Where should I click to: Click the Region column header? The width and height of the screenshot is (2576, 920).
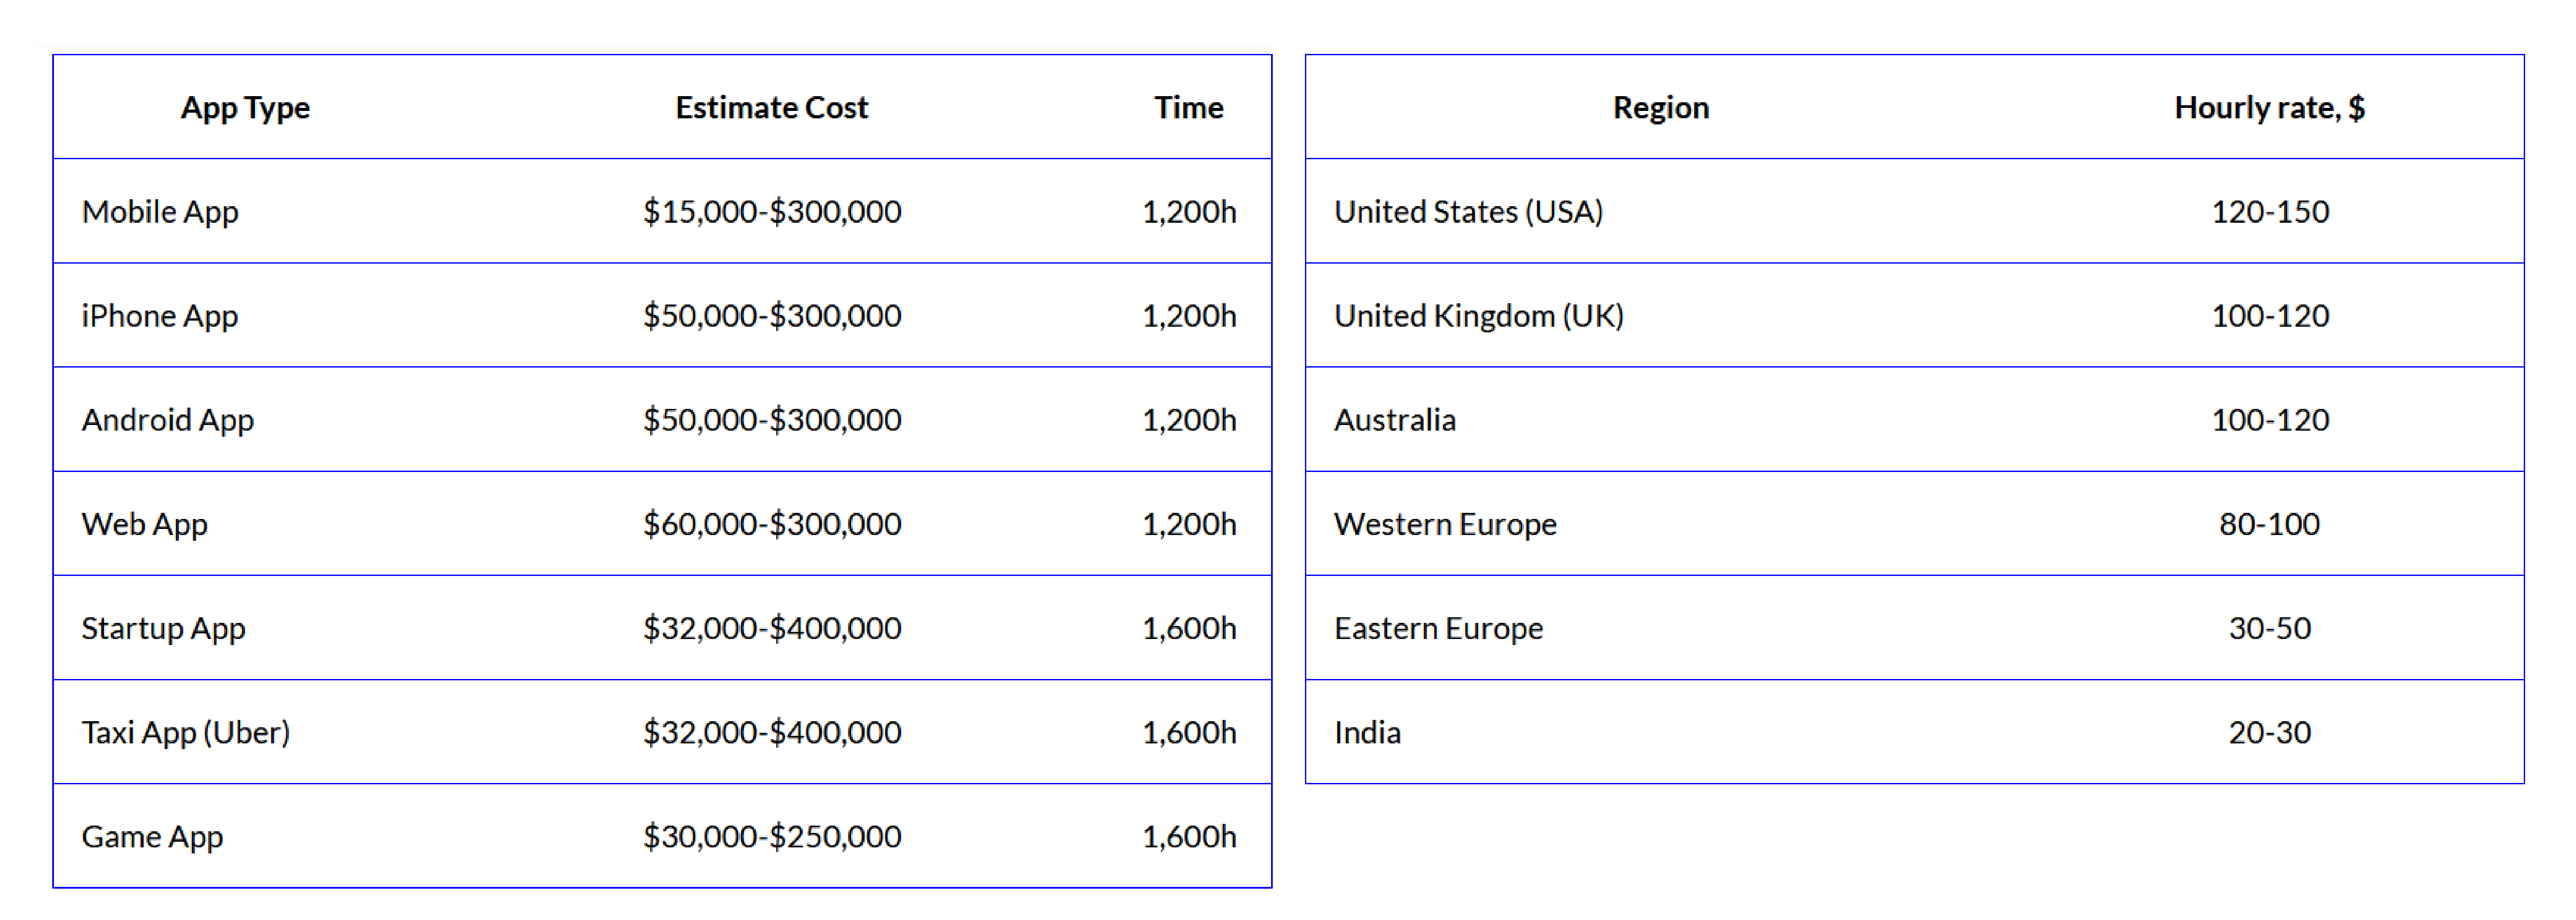pos(1661,108)
